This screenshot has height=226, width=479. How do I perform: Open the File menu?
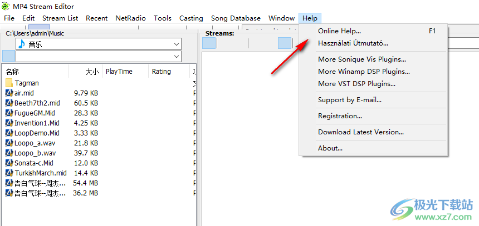[x=9, y=18]
